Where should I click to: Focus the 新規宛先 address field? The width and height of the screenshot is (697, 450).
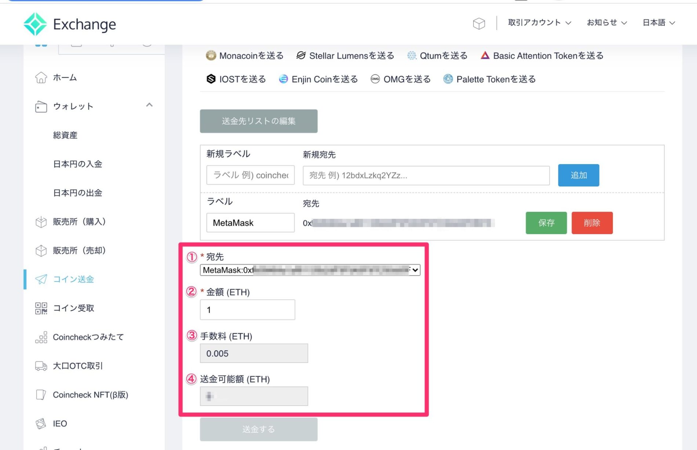[426, 175]
